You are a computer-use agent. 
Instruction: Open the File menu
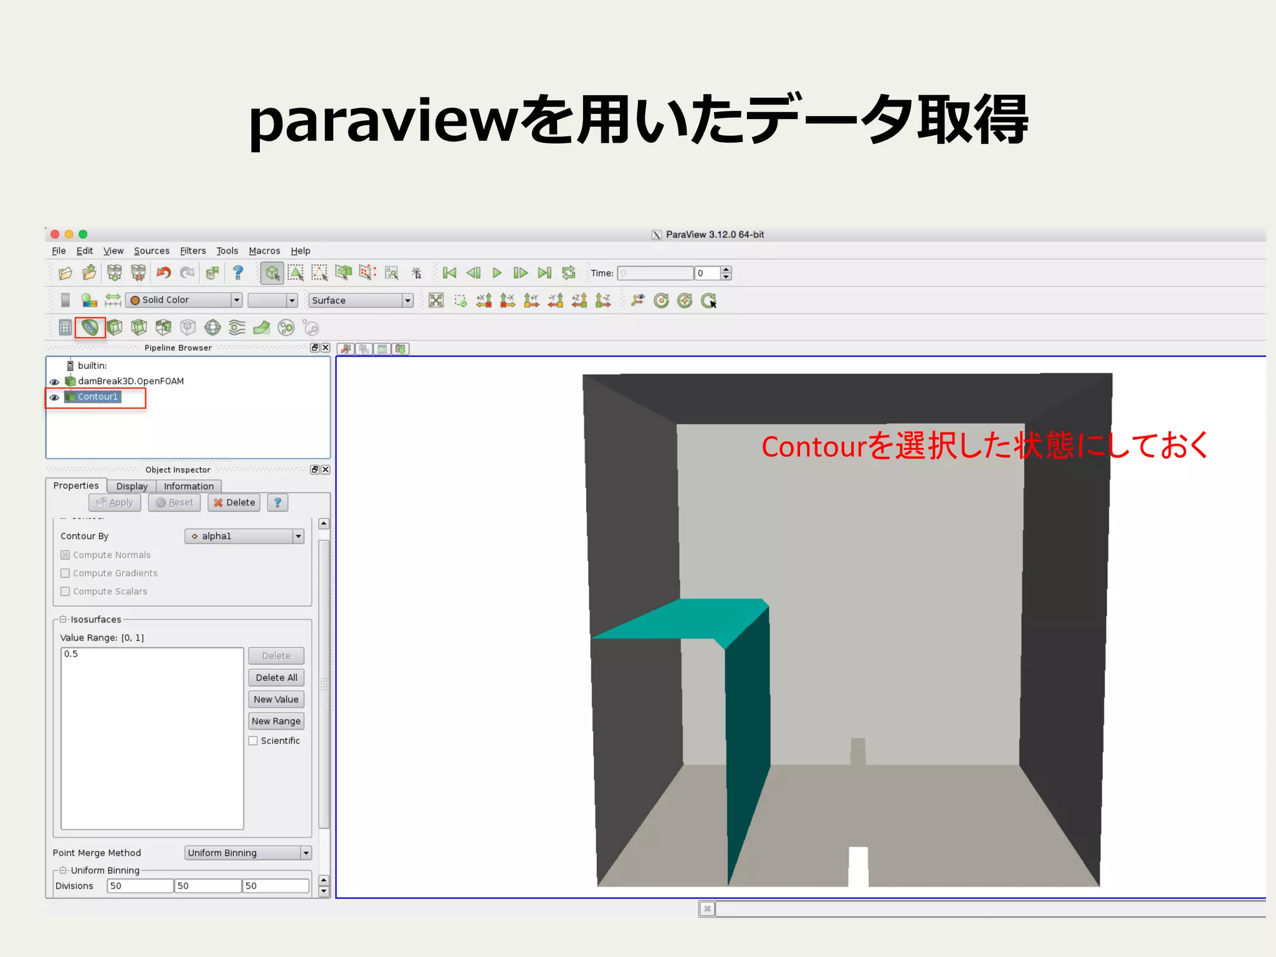[59, 251]
